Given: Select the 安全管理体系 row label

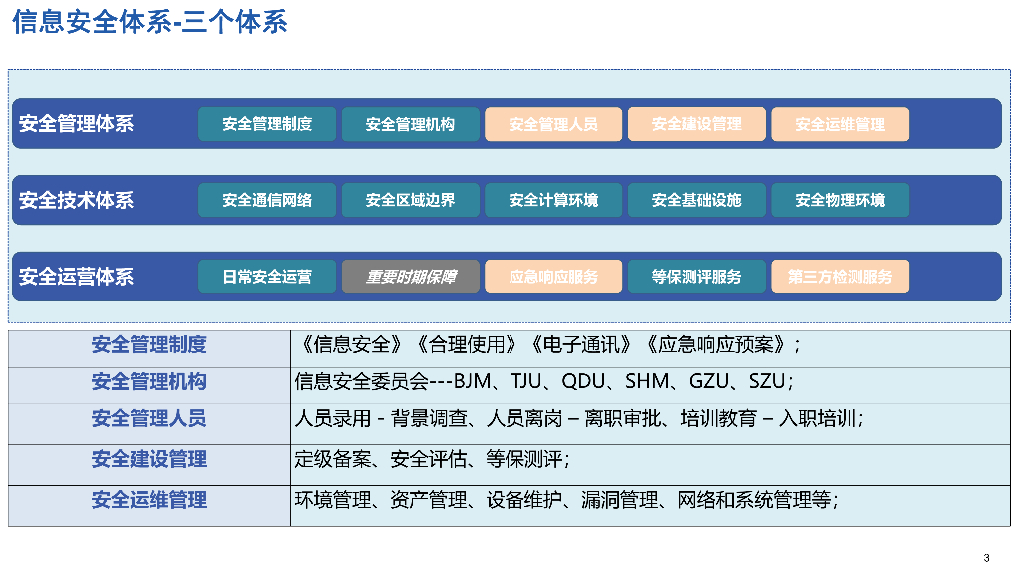Looking at the screenshot, I should (x=76, y=123).
